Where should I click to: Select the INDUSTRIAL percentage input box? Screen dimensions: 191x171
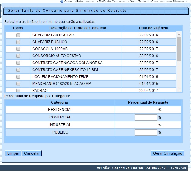[146, 125]
